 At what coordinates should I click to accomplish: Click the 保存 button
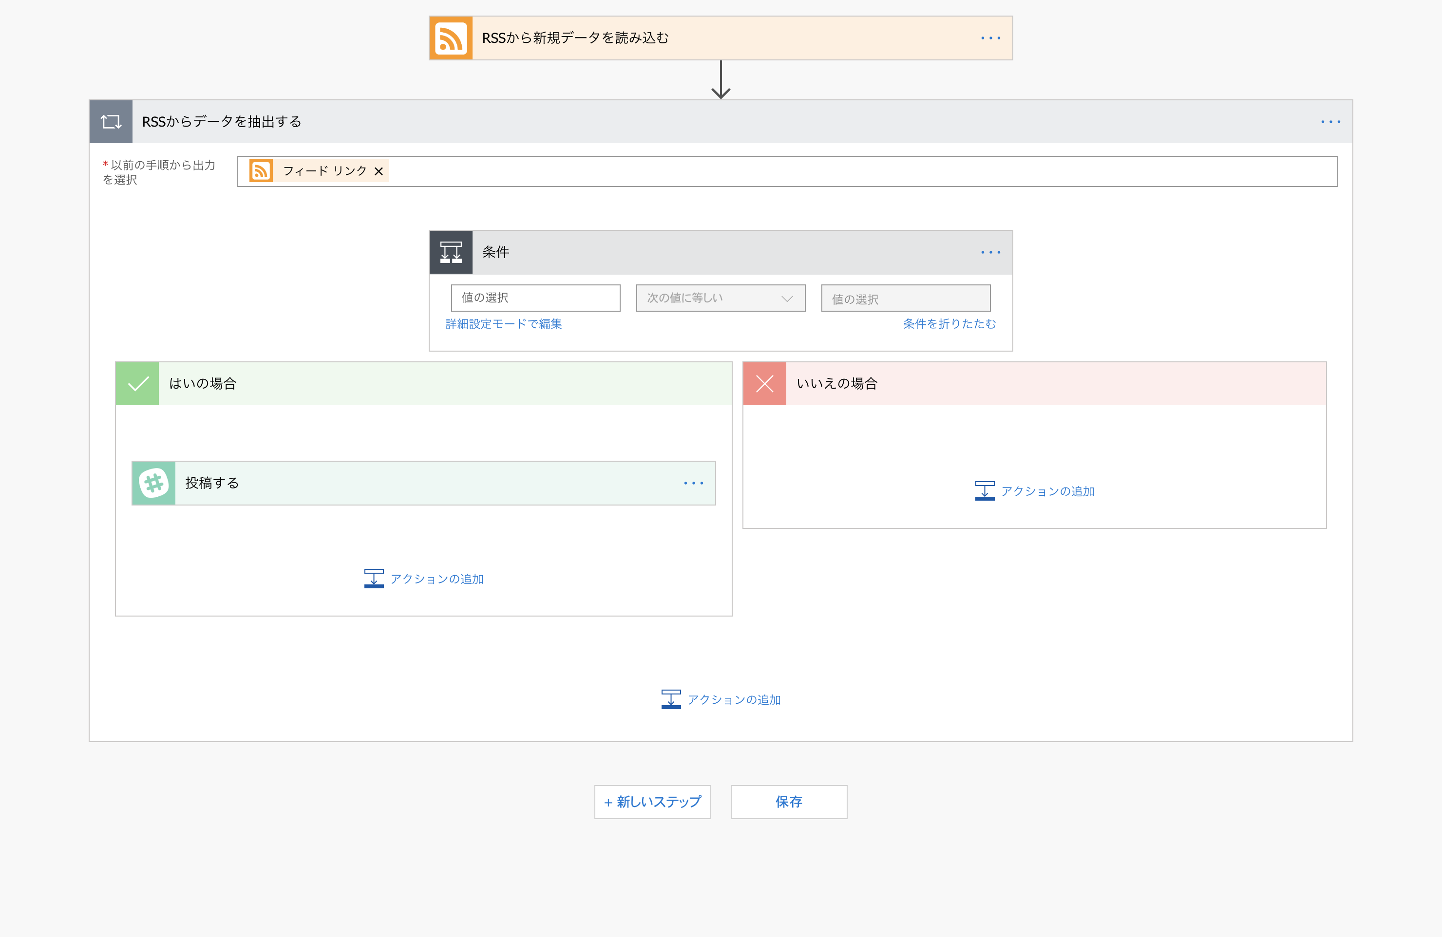point(789,802)
